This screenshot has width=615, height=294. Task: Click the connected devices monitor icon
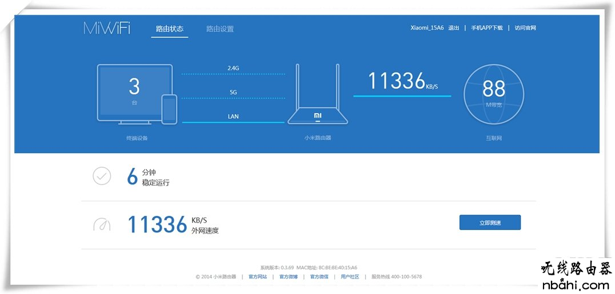(134, 94)
